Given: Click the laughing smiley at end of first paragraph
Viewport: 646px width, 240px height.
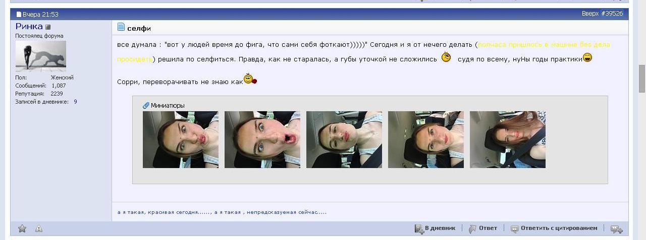Looking at the screenshot, I should tap(587, 58).
